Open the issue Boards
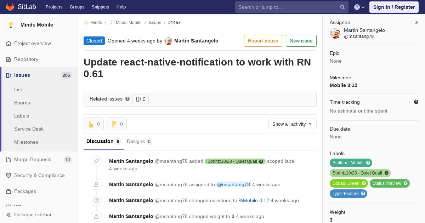Viewport: 425px width, 223px height. [x=22, y=103]
